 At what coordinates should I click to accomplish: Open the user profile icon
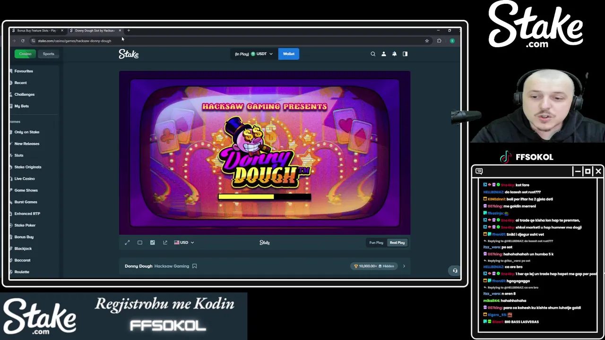pos(384,54)
